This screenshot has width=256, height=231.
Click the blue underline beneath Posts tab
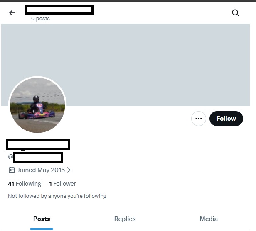click(42, 229)
